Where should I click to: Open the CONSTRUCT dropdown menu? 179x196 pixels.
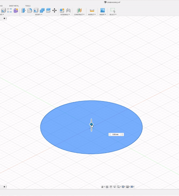pyautogui.click(x=79, y=15)
